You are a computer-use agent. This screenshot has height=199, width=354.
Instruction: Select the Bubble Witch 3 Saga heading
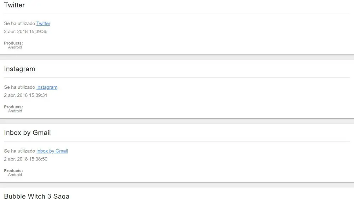(x=36, y=196)
